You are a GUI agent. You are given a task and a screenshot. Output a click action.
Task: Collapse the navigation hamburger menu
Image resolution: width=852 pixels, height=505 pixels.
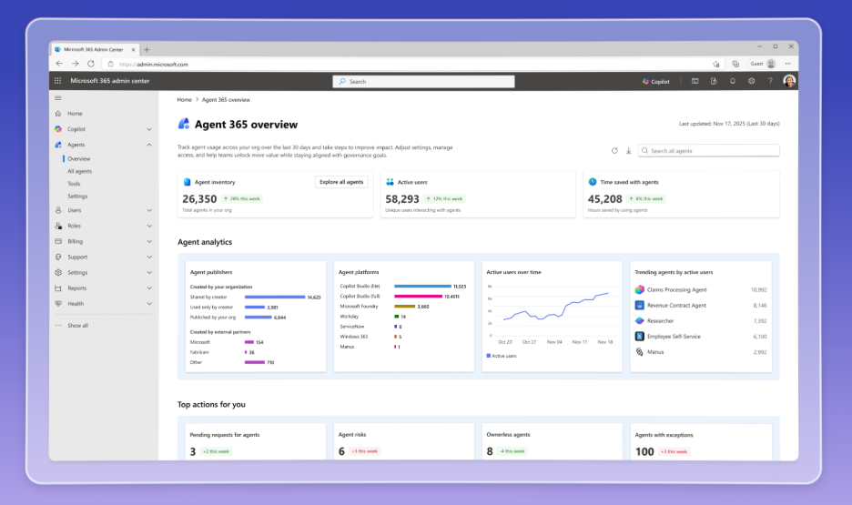click(x=58, y=97)
